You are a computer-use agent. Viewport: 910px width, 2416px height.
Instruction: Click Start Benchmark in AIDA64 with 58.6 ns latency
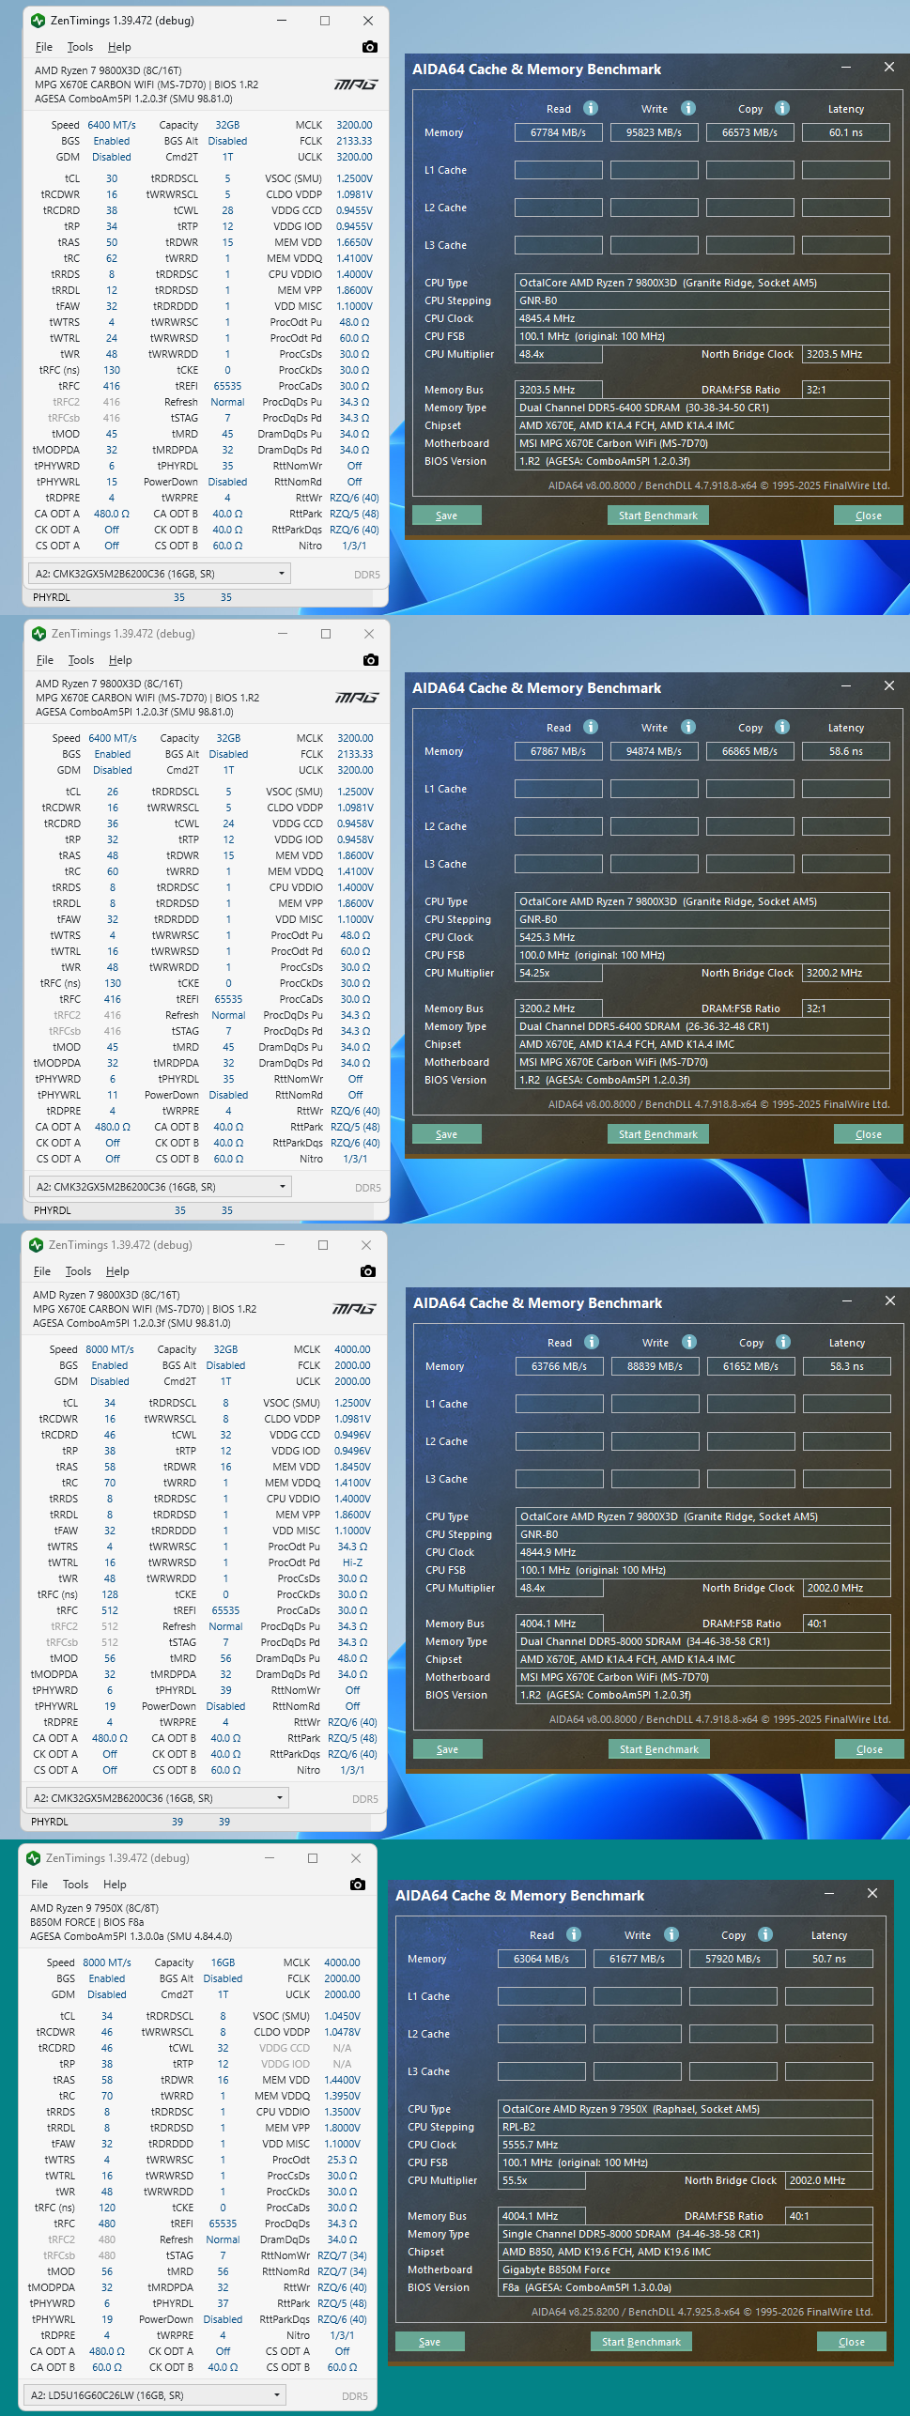[x=657, y=1134]
